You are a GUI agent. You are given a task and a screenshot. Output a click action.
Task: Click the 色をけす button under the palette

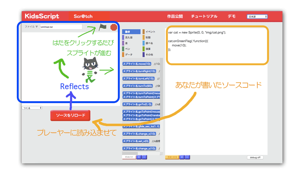[129, 157]
